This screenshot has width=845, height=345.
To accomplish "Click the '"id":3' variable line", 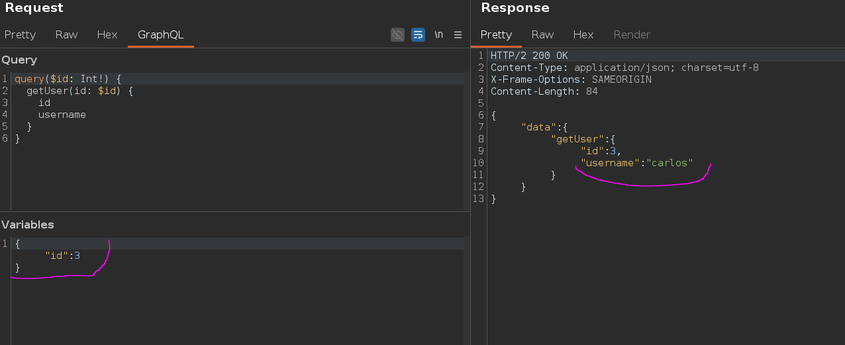I will [x=62, y=256].
